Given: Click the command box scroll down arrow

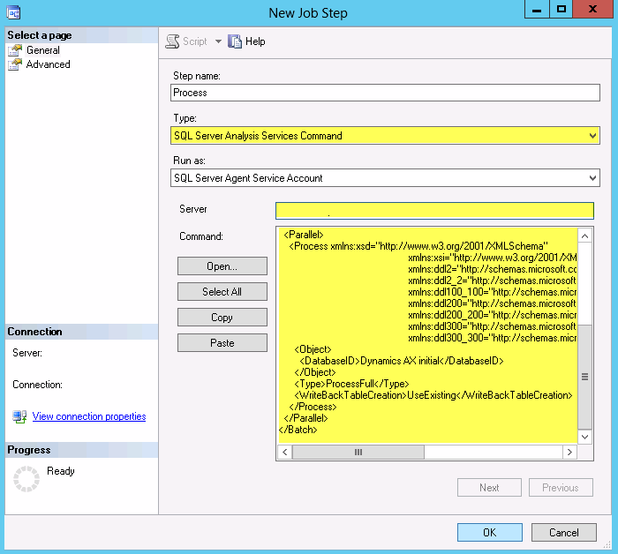Looking at the screenshot, I should [x=584, y=437].
